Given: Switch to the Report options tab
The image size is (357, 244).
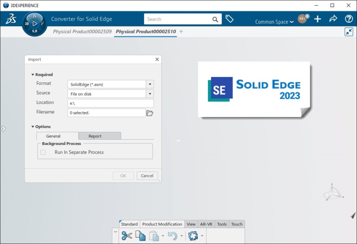Looking at the screenshot, I should (x=100, y=136).
